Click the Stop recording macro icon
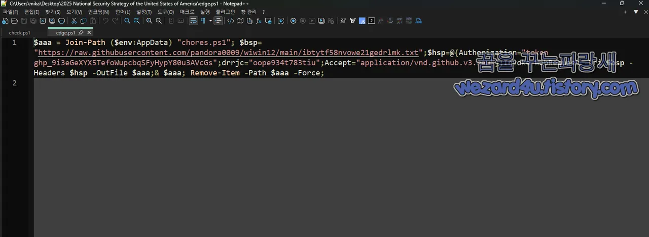The height and width of the screenshot is (237, 649). tap(303, 21)
